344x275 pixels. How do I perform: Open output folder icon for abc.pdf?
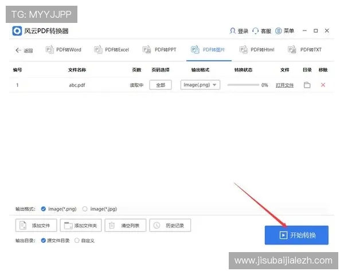(x=307, y=85)
